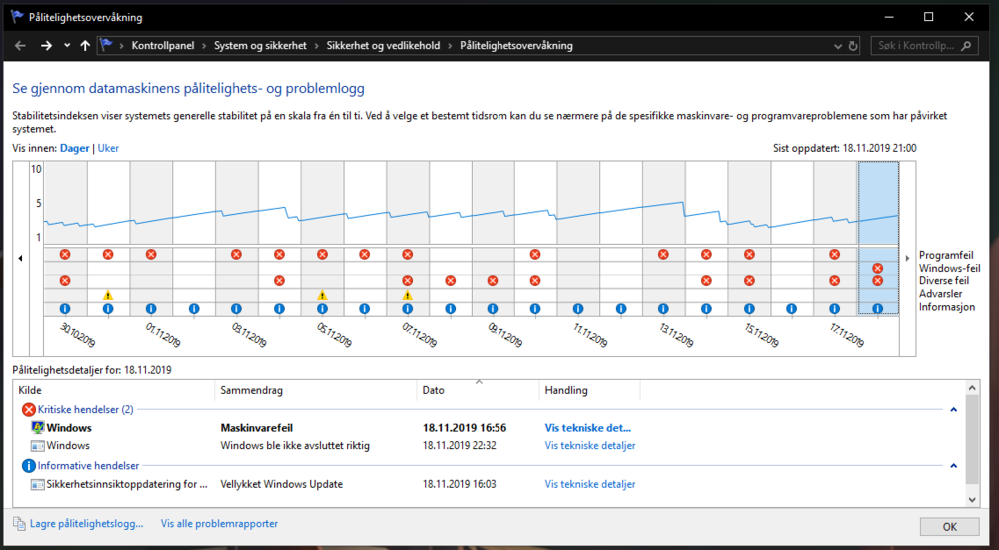Go up one level with Up arrow
The image size is (999, 550).
click(85, 46)
